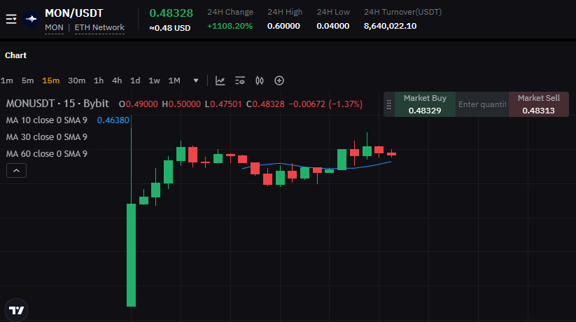Viewport: 576px width, 322px height.
Task: Select the MA 60 close indicator legend
Action: point(47,153)
